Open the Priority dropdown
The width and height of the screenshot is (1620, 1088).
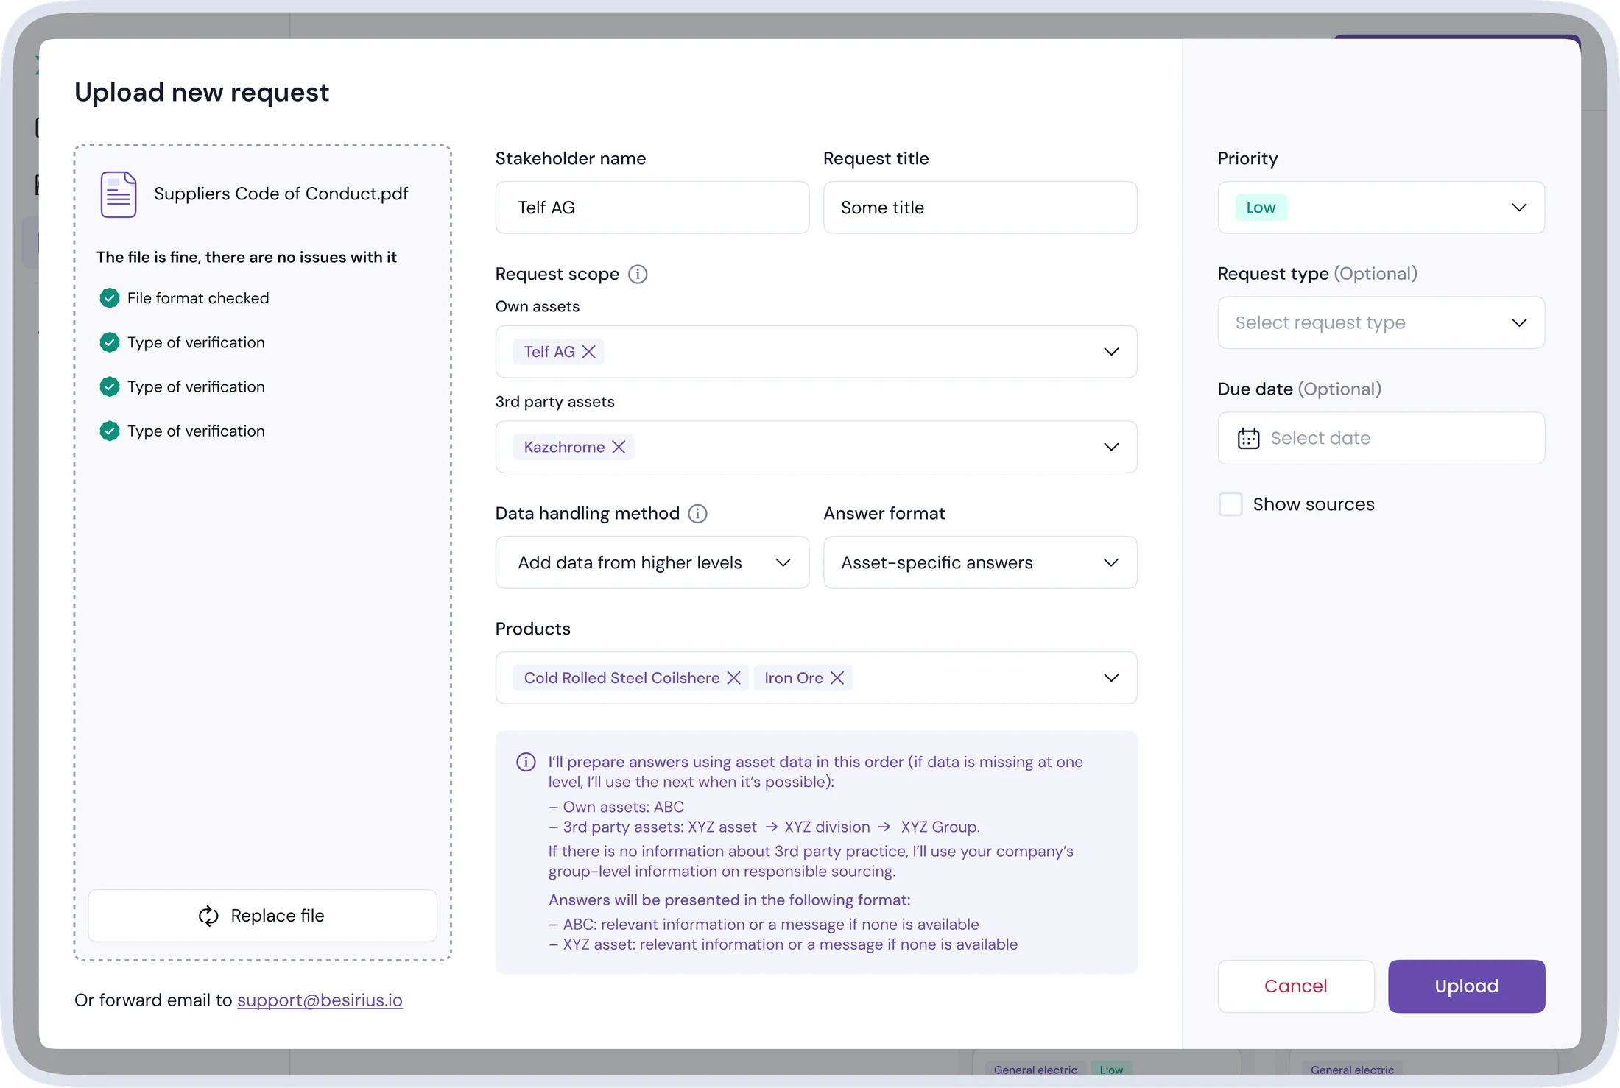point(1381,208)
